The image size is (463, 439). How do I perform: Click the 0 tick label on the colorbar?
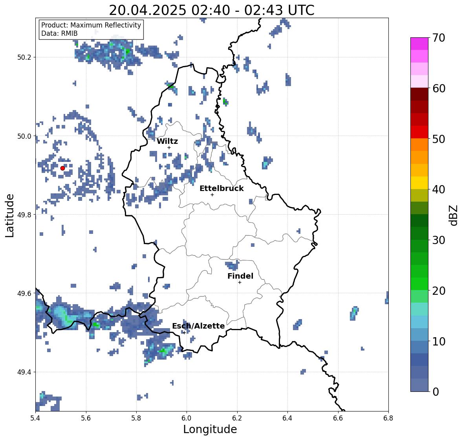(436, 392)
